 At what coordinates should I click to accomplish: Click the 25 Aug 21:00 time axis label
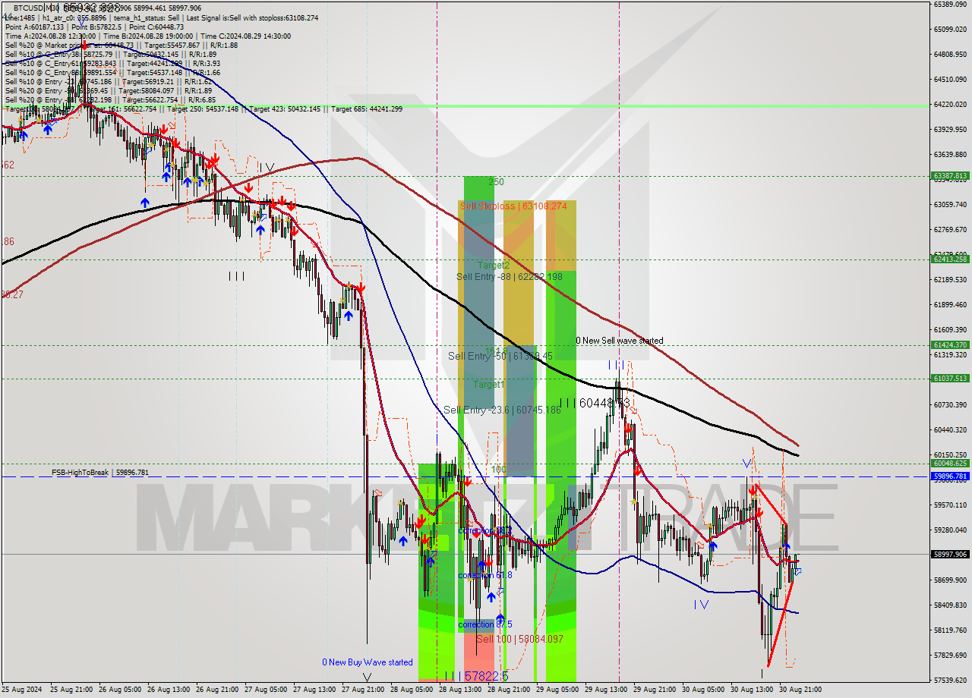[x=71, y=690]
